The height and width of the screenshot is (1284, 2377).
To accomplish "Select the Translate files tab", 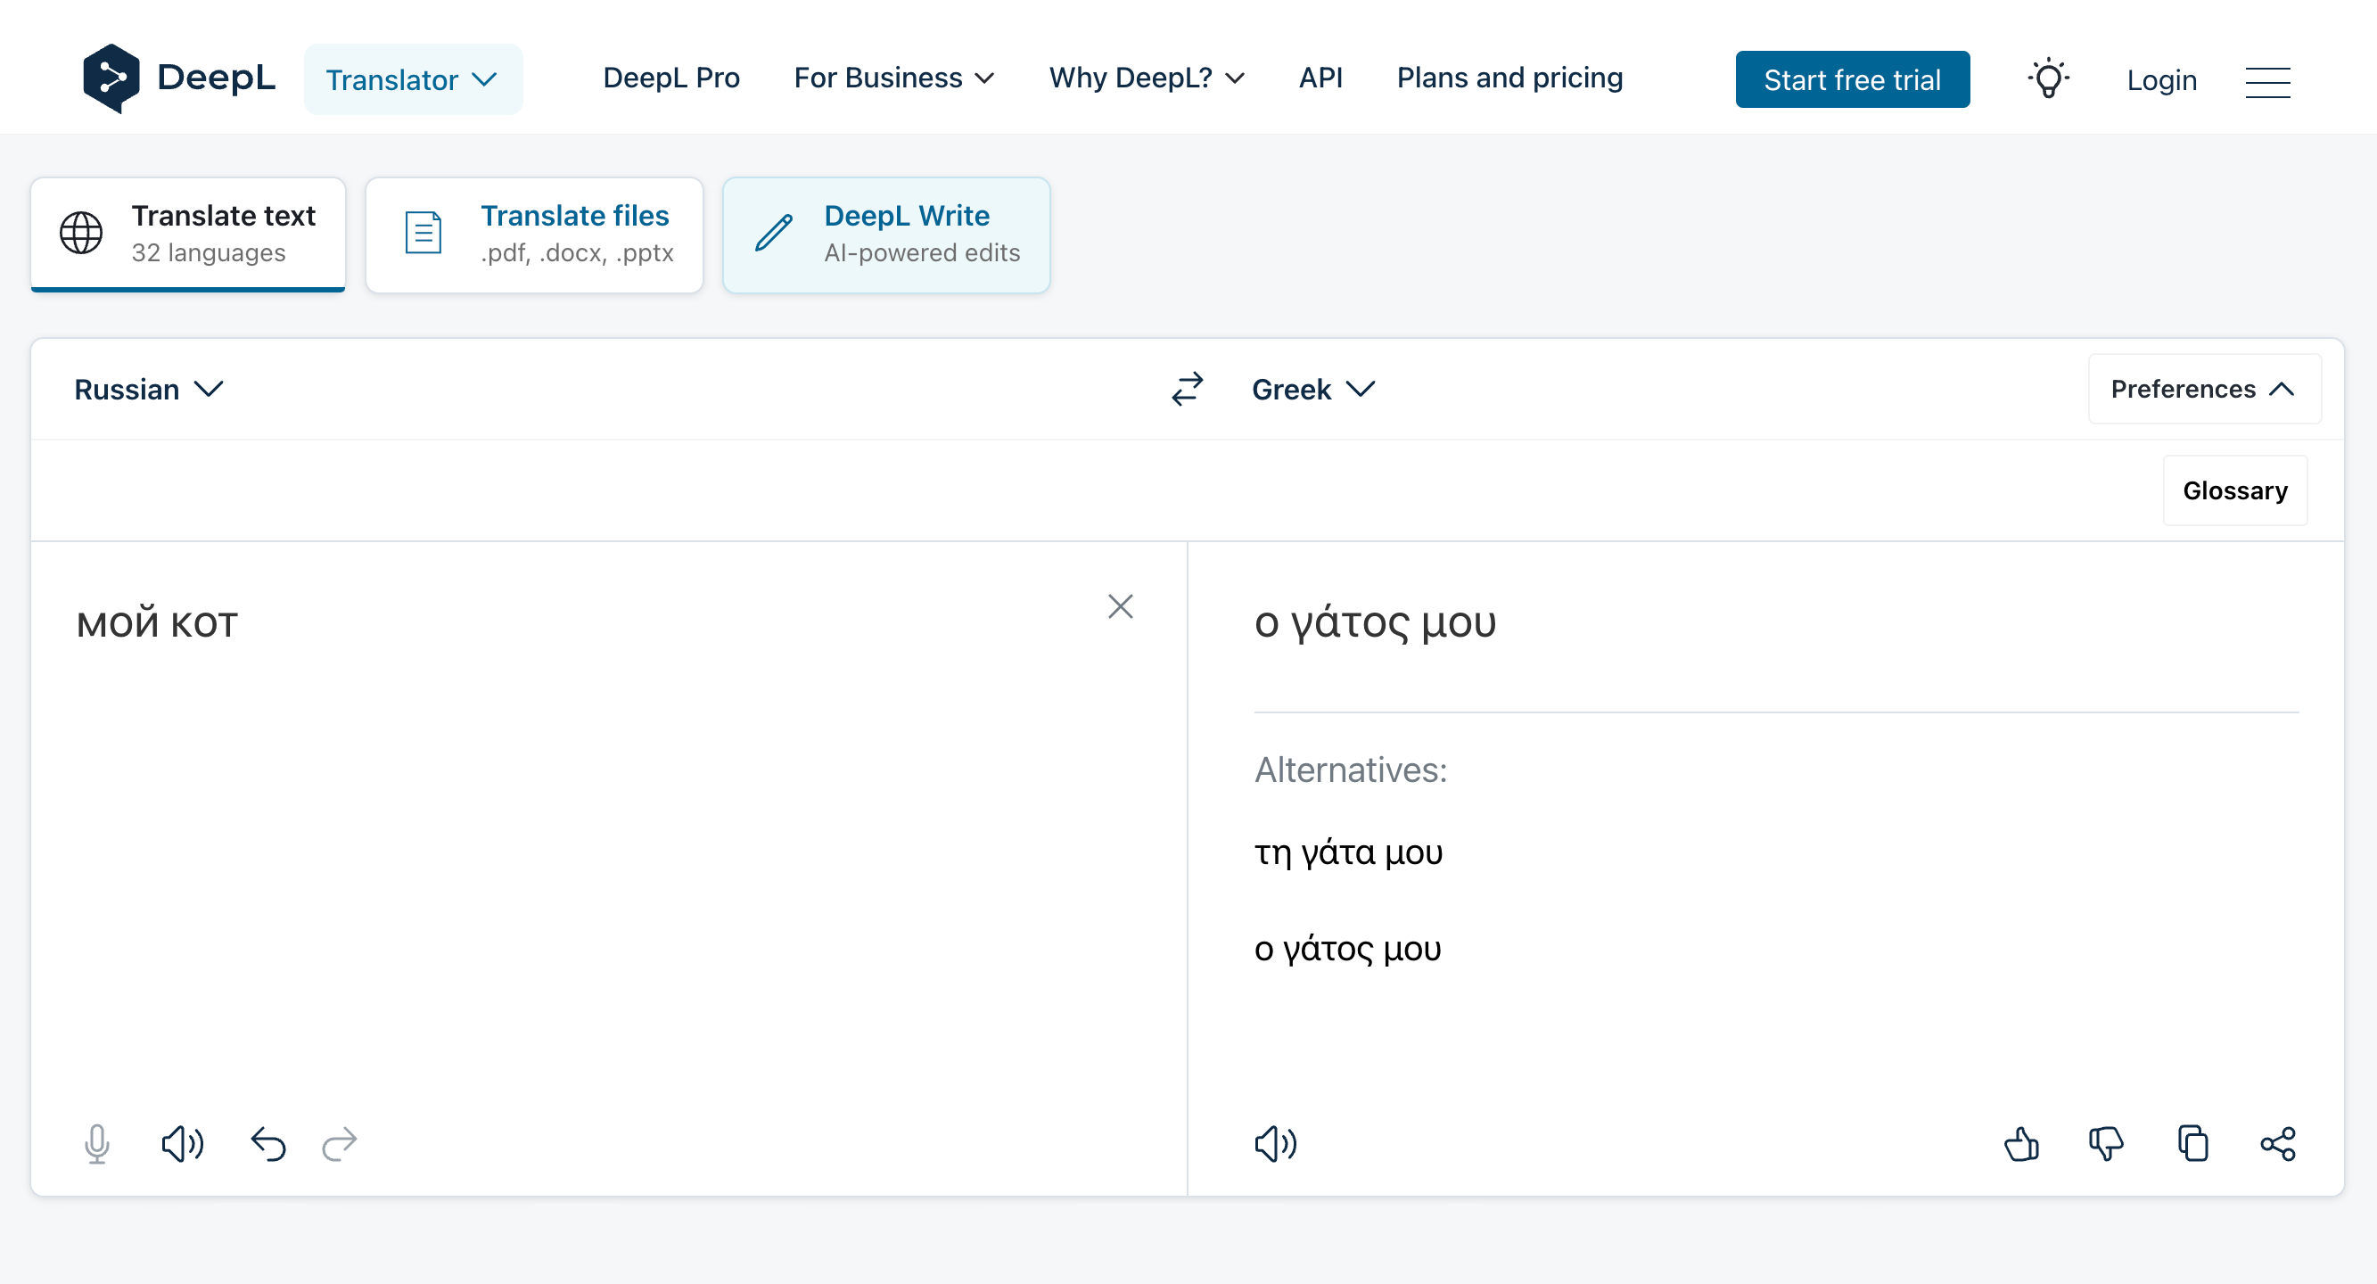I will [534, 235].
